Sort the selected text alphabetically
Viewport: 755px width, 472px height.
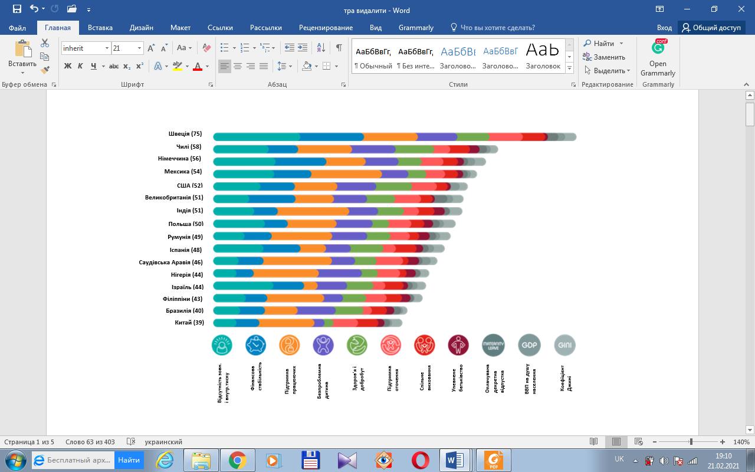(x=321, y=48)
